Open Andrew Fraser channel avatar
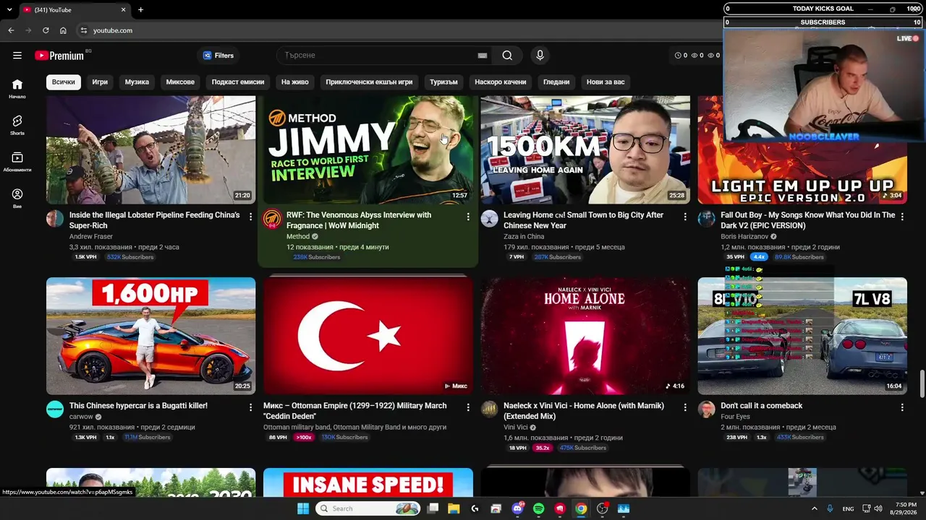 55,219
